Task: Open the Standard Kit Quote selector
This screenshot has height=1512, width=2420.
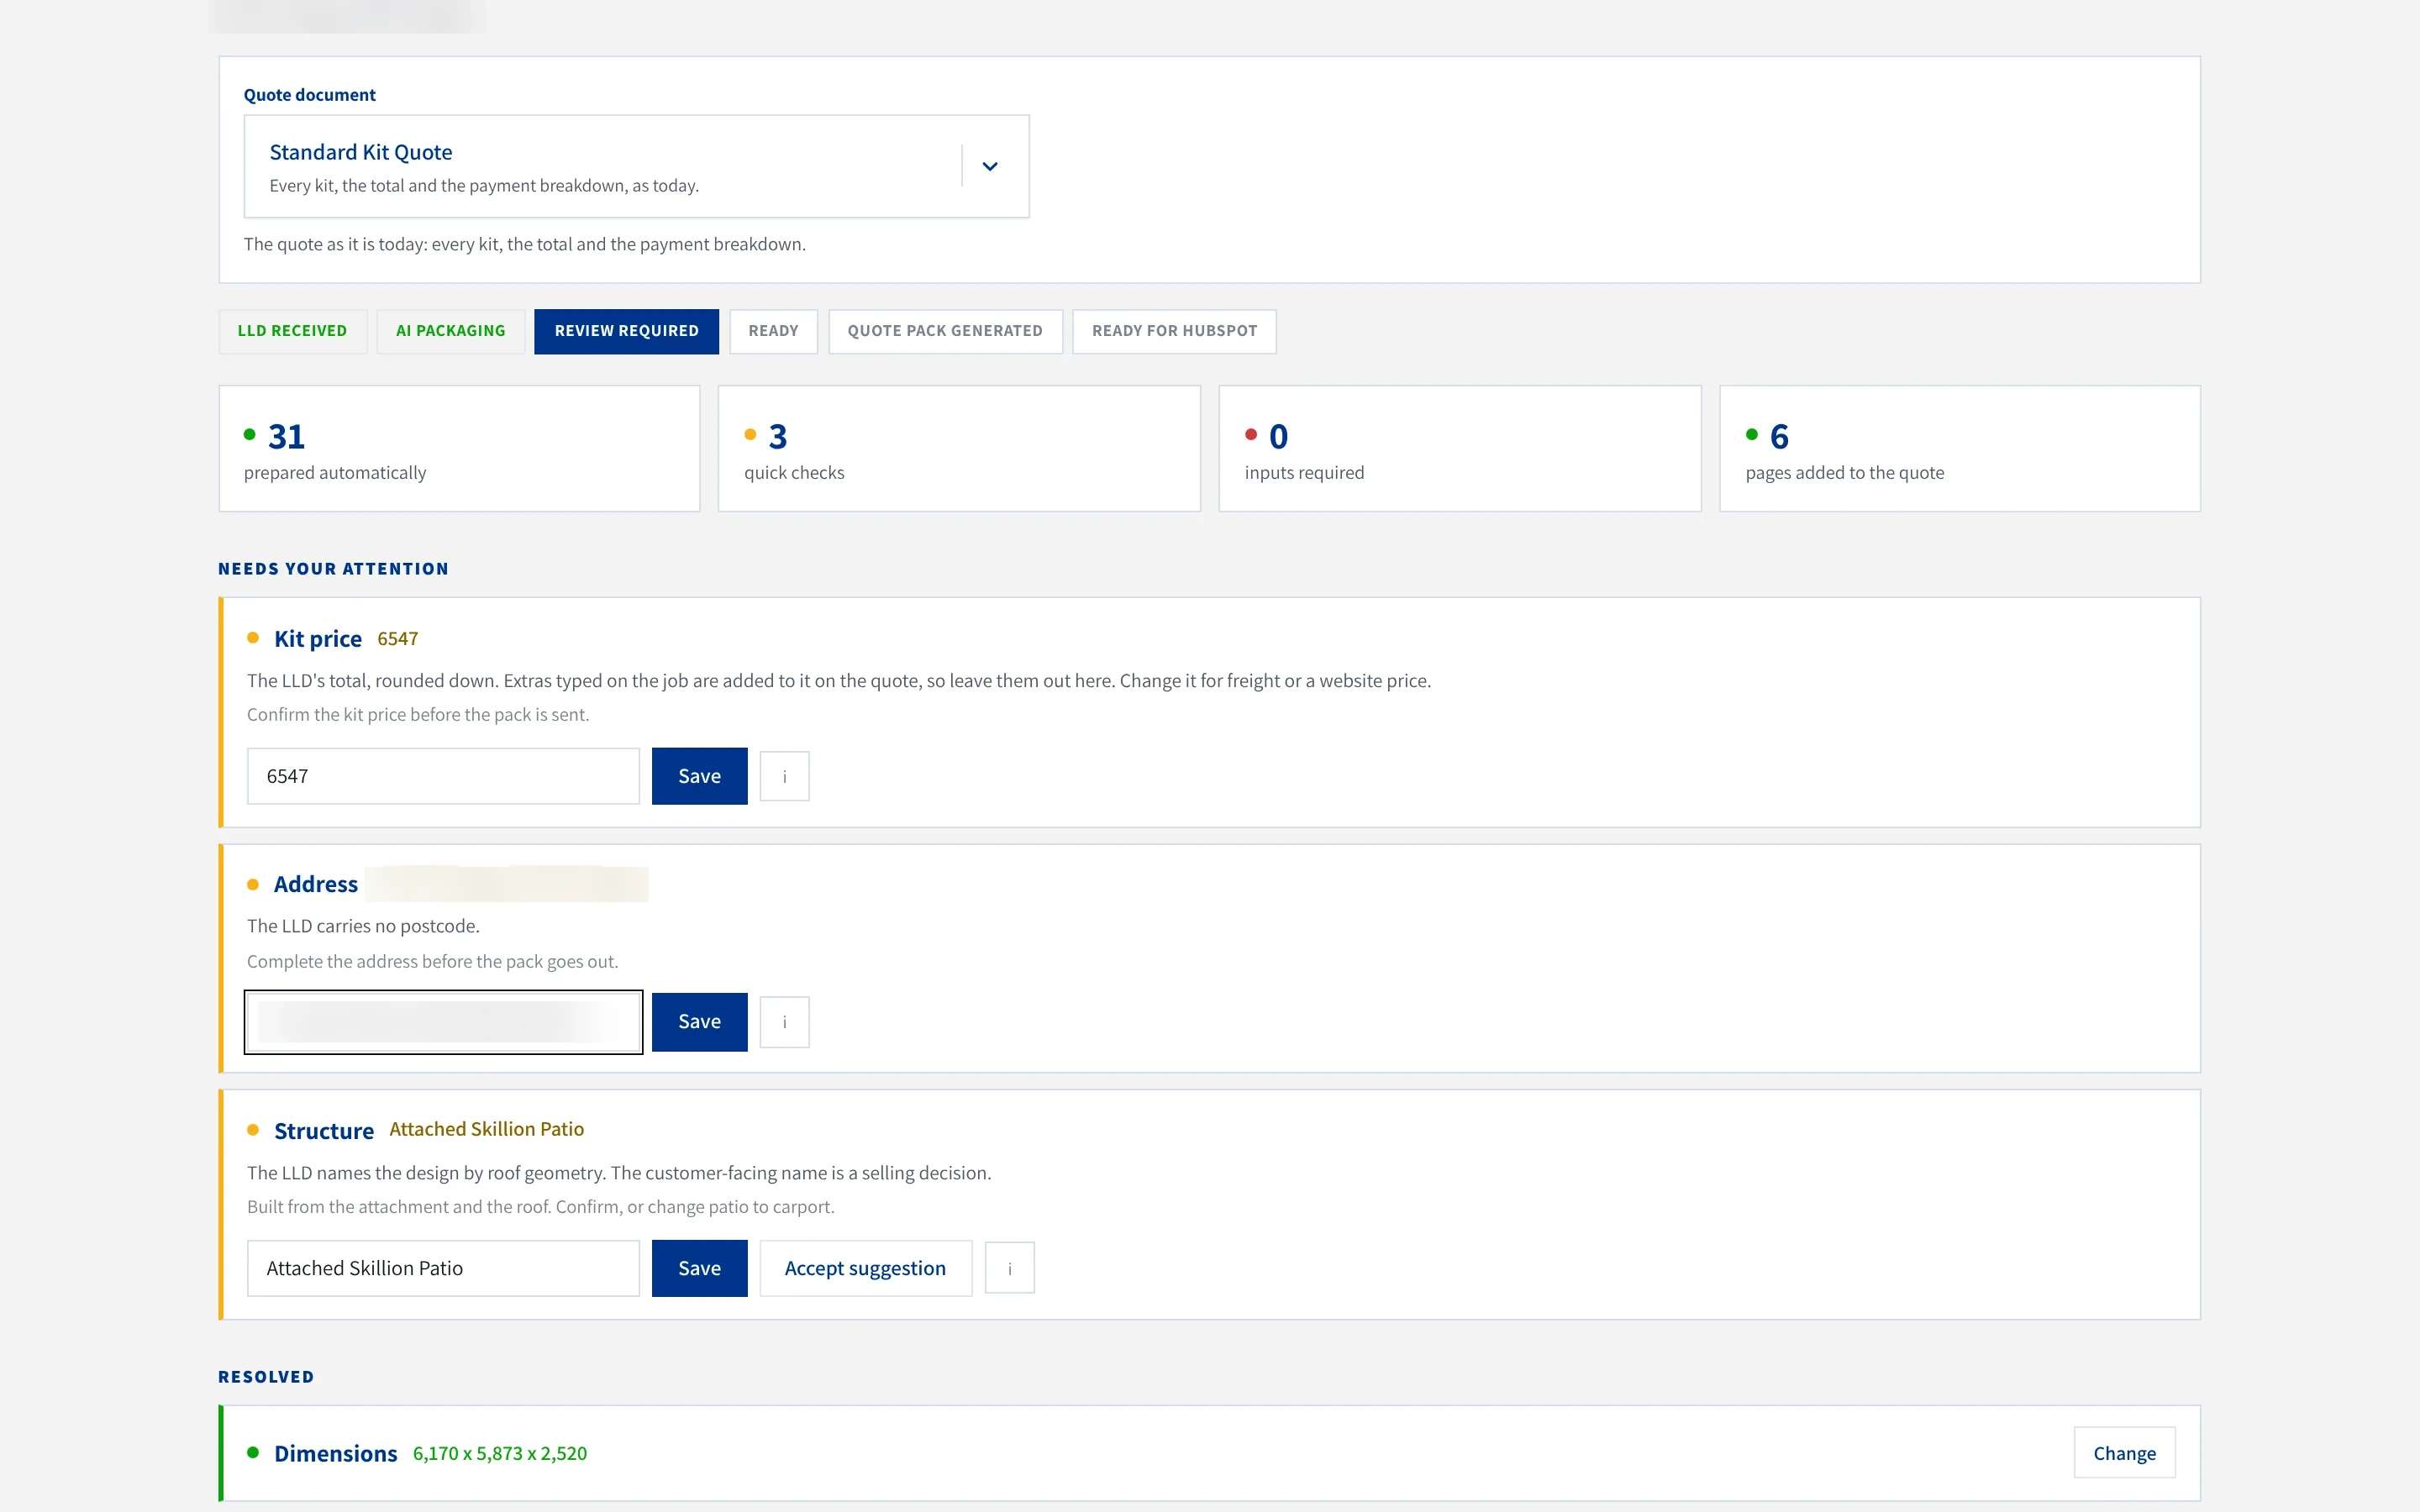Action: coord(636,166)
